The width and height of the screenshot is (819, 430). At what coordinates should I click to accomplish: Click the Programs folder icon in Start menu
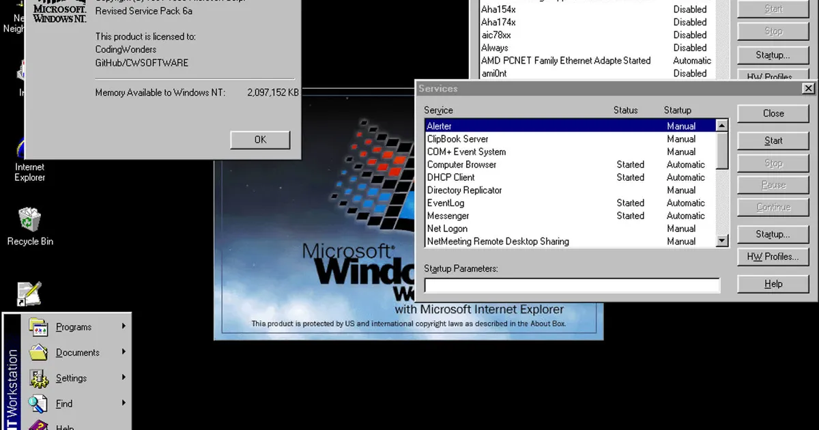point(39,327)
